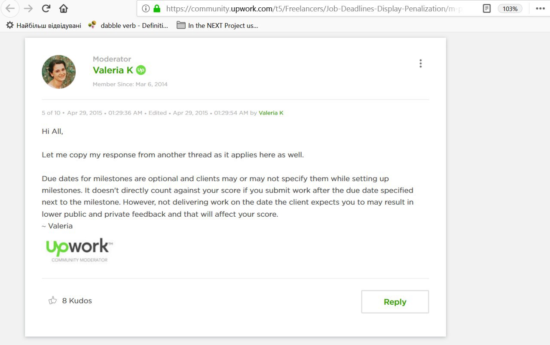Go to the browser home page
This screenshot has width=550, height=345.
64,9
